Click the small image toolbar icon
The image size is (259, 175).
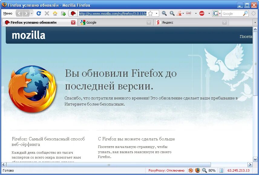click(x=189, y=13)
